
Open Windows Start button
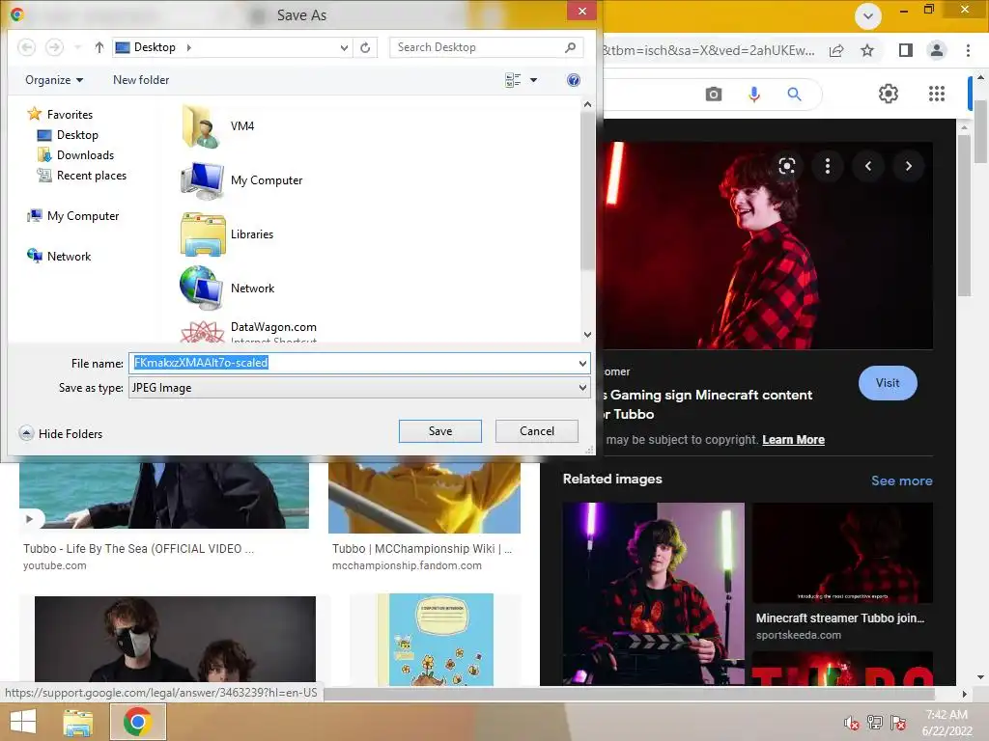[23, 722]
